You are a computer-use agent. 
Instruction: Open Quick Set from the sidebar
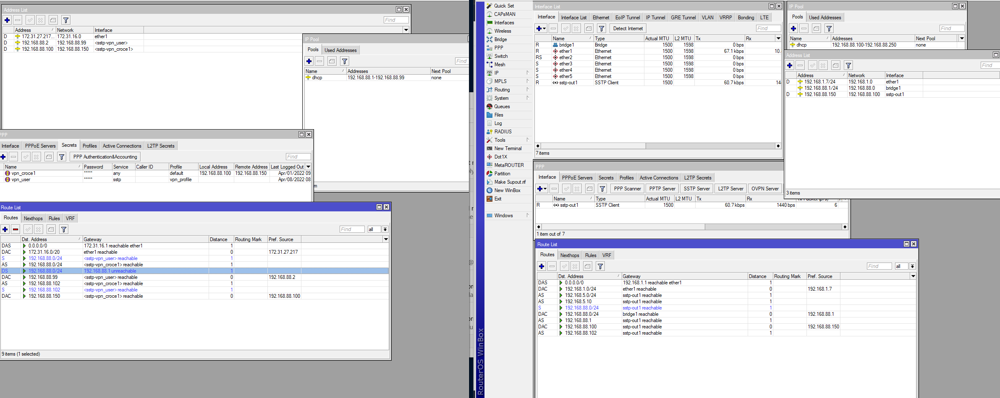(504, 6)
